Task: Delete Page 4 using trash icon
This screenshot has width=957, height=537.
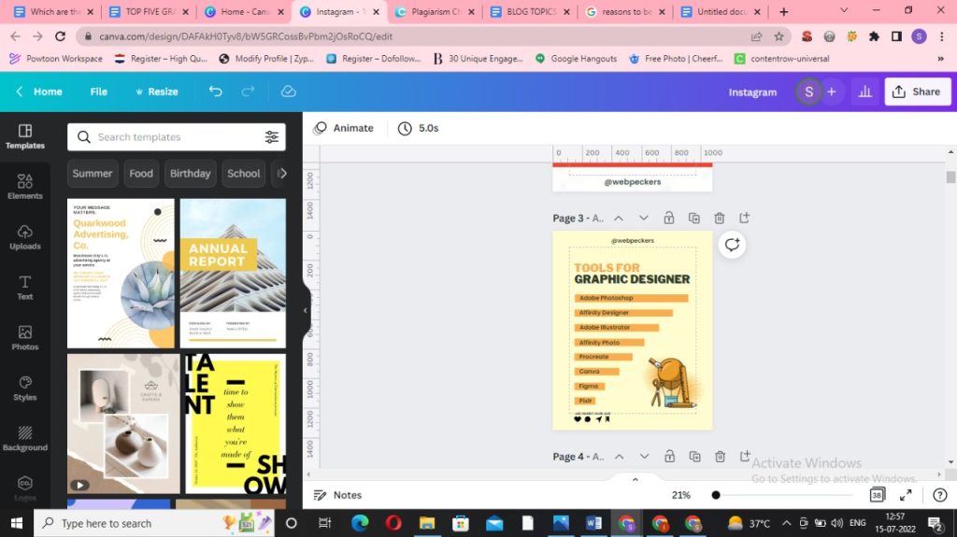Action: click(721, 457)
